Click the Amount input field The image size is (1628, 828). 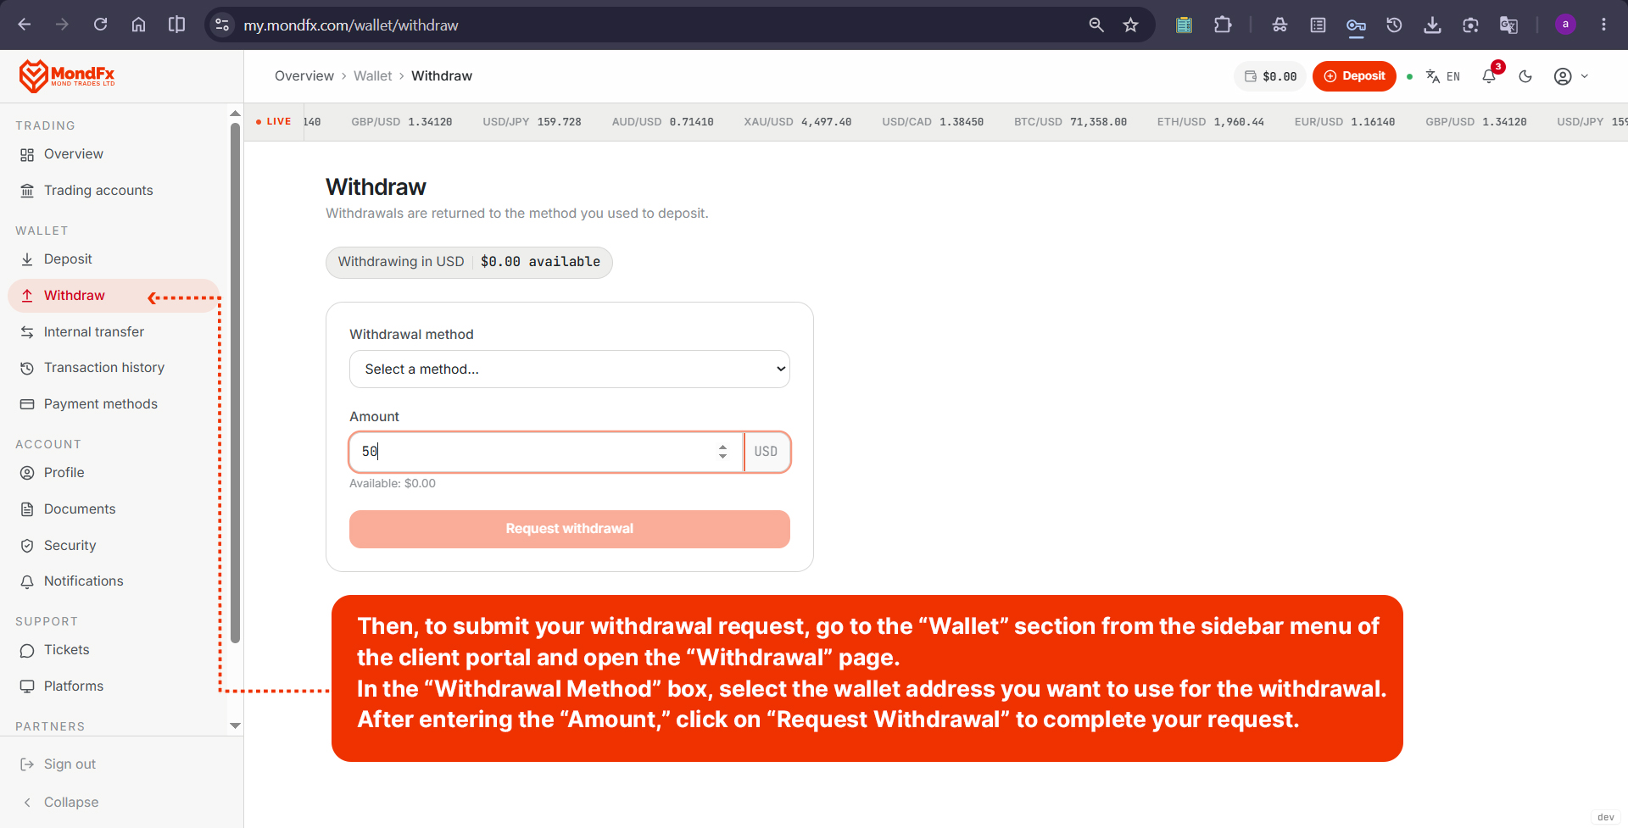coord(534,452)
